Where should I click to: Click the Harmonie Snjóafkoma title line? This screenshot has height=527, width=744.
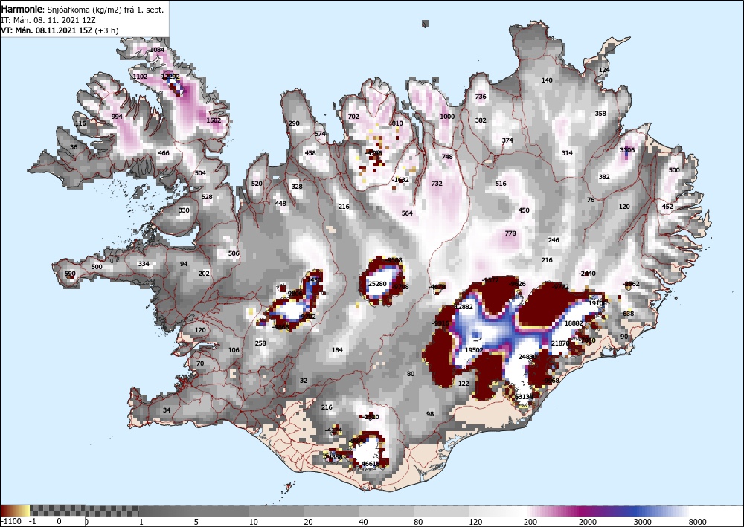83,10
